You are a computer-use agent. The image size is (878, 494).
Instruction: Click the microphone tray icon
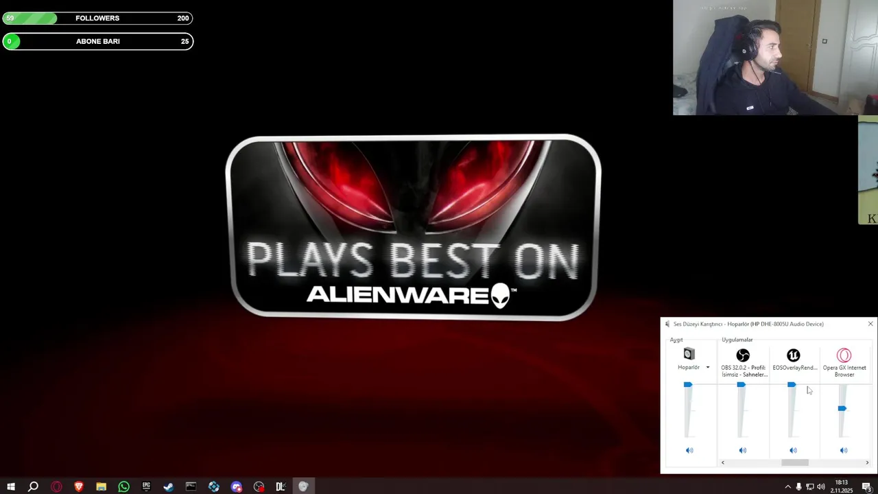coord(798,487)
